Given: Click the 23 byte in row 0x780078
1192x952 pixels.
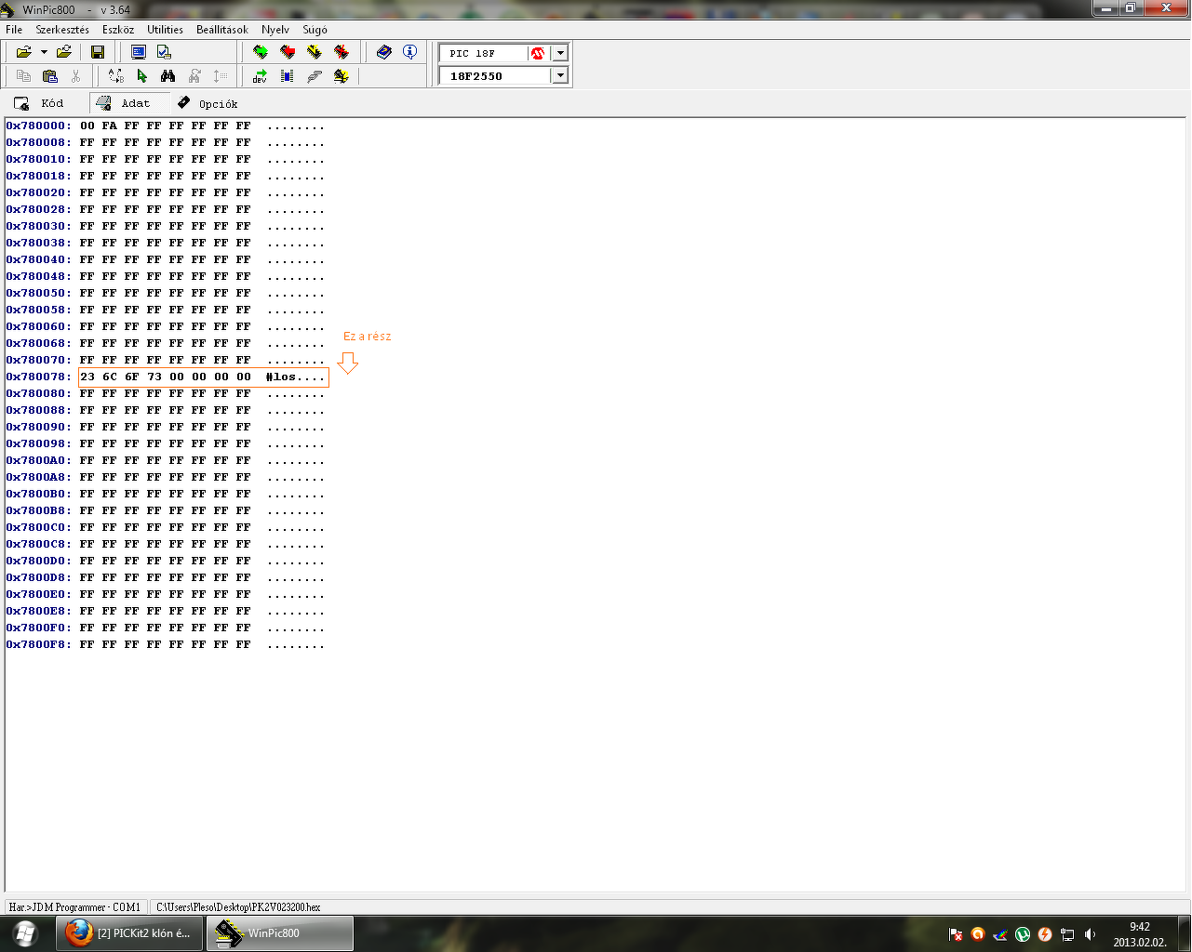Looking at the screenshot, I should coord(87,377).
